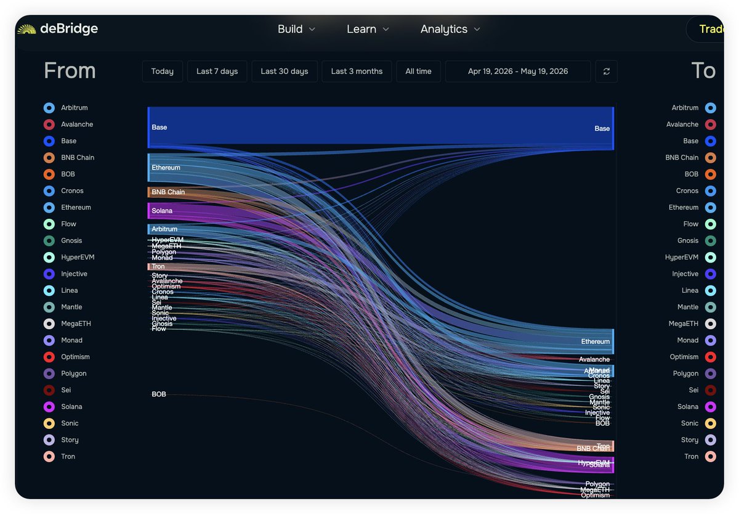This screenshot has height=514, width=739.
Task: Click Arbitrum ring icon in From list
Action: click(49, 108)
